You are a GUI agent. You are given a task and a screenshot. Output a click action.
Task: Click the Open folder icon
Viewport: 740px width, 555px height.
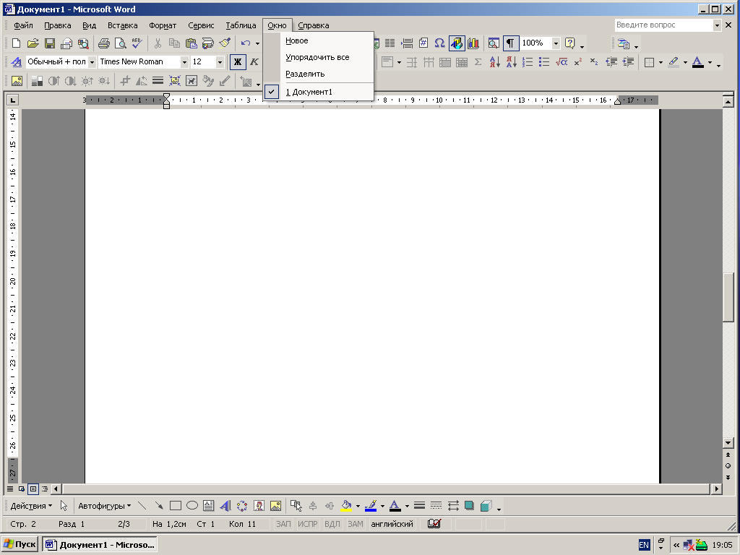pyautogui.click(x=33, y=43)
